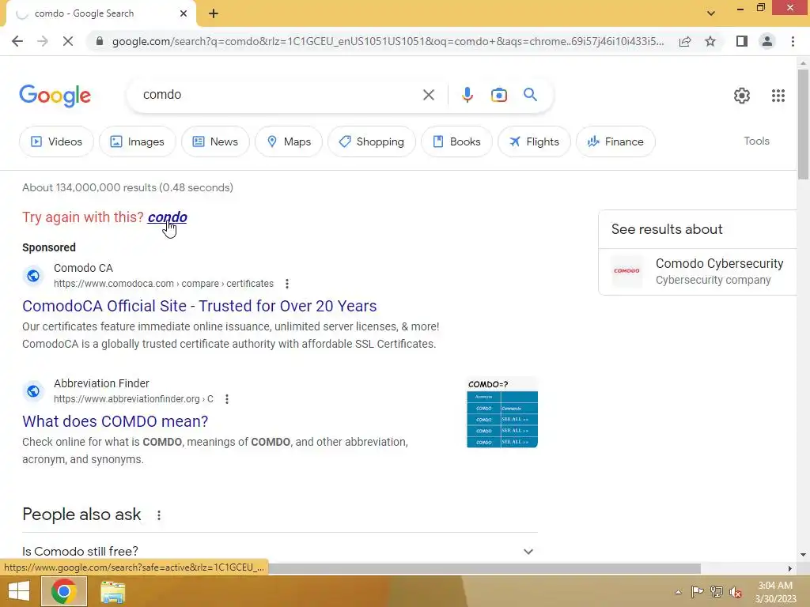Go to Google homepage logo
This screenshot has width=810, height=607.
(55, 96)
